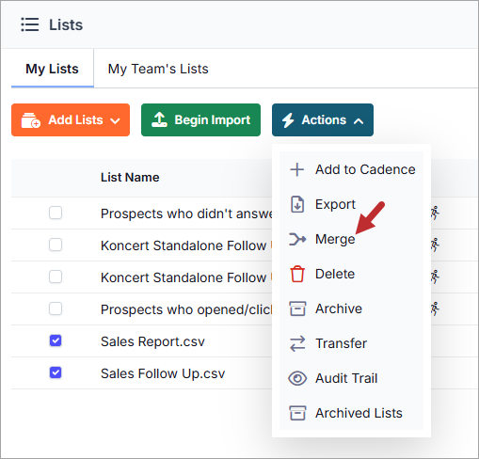Click running person icon in first row
Image resolution: width=479 pixels, height=459 pixels.
pos(435,214)
